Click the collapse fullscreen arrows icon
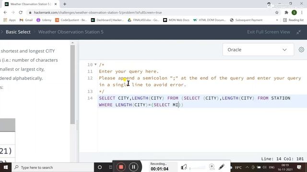This screenshot has height=172, width=307. tap(298, 32)
